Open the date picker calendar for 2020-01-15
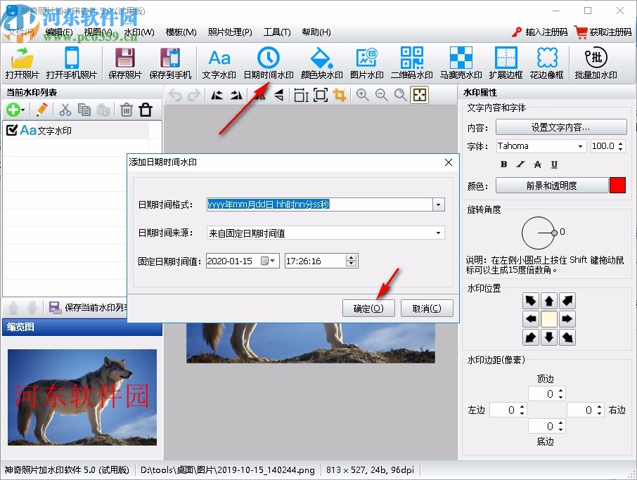Viewport: 637px width, 480px height. 269,261
